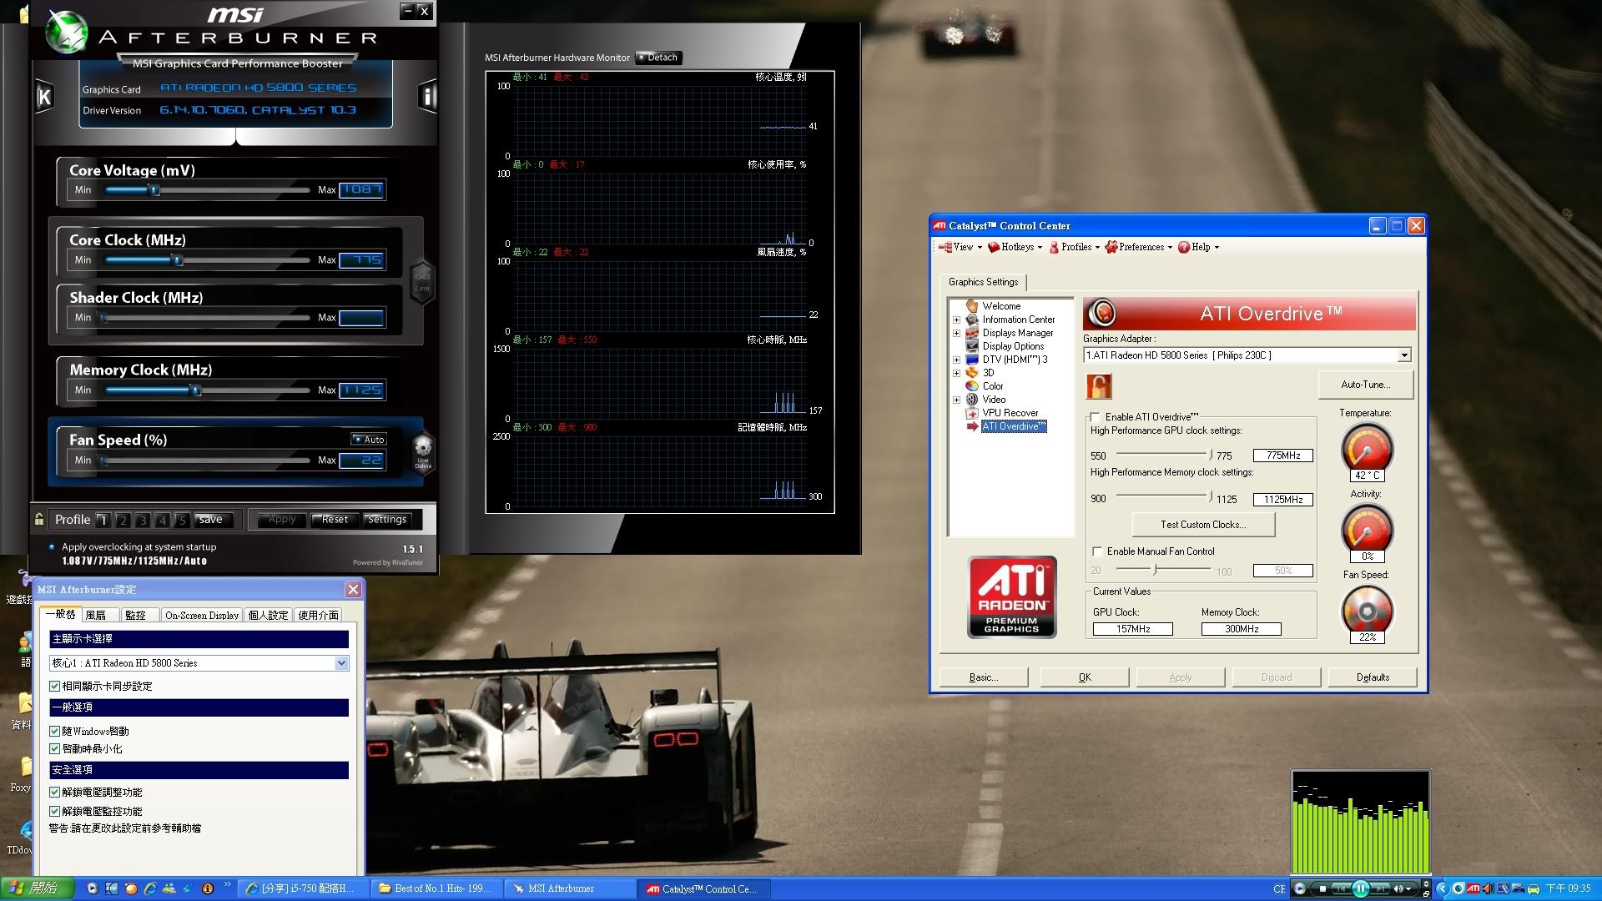
Task: Toggle the 解鎖電壓監控功能 checkbox
Action: [55, 812]
